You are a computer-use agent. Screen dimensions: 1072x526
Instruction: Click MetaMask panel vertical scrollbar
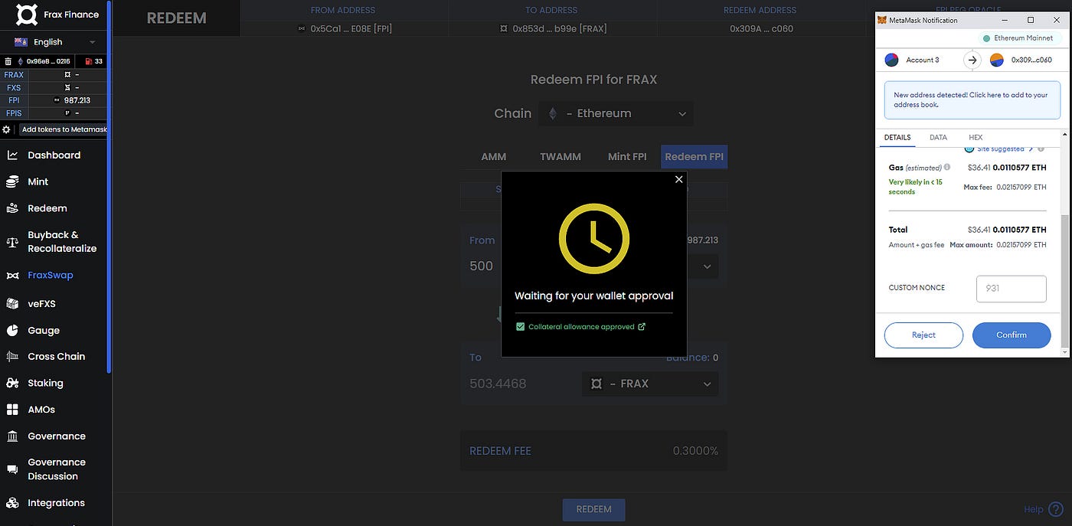tap(1065, 279)
